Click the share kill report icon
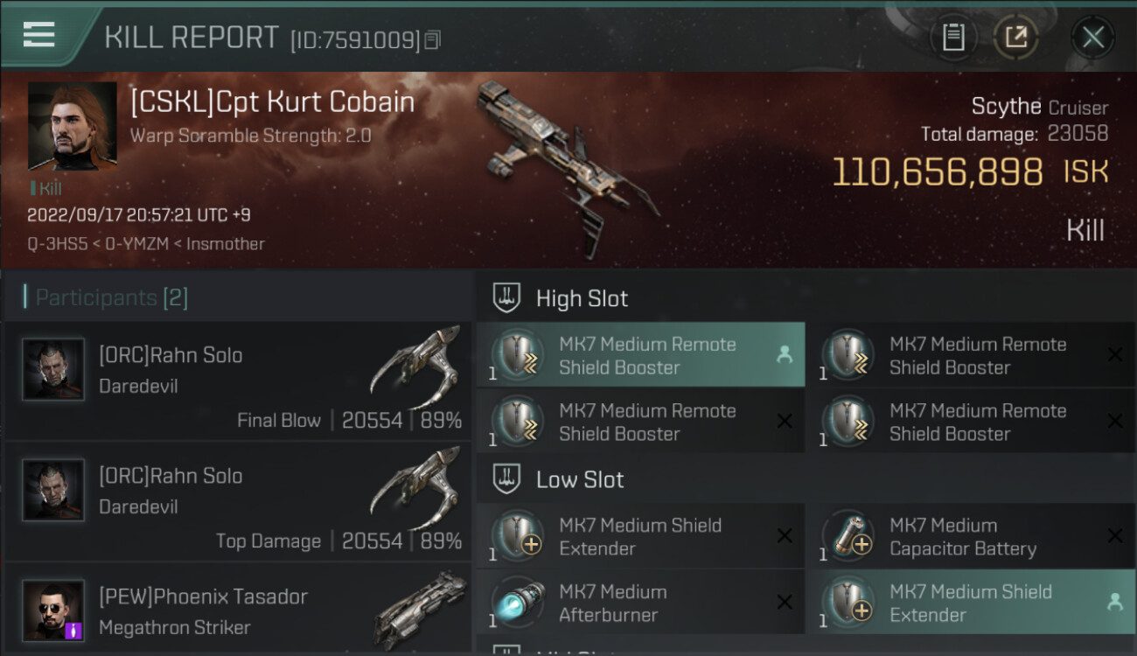 [x=1015, y=37]
